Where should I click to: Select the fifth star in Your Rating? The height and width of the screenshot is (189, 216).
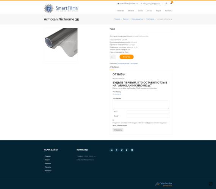[x=121, y=94]
